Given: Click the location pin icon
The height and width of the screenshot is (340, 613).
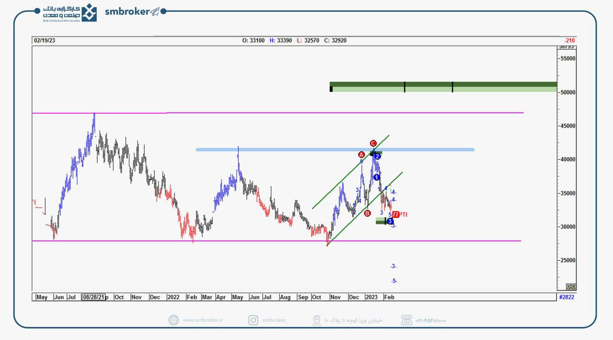Looking at the screenshot, I should pyautogui.click(x=316, y=320).
